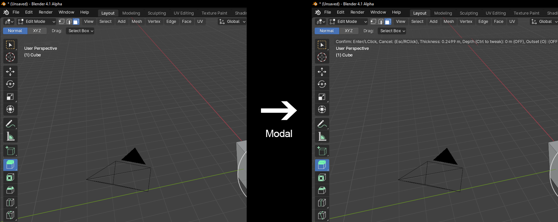Pick the Scale tool in the left screenshot
The image size is (558, 222).
(x=10, y=97)
